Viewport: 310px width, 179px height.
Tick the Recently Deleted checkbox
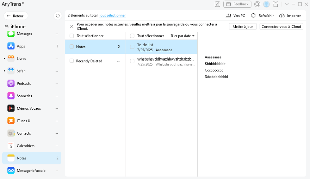click(72, 61)
